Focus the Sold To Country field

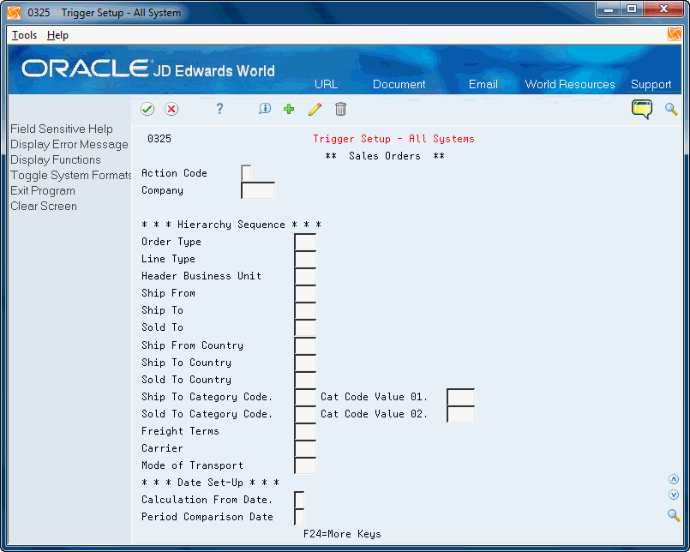(305, 380)
